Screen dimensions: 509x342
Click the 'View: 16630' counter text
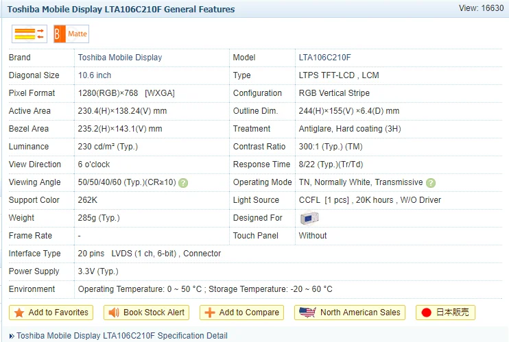481,8
